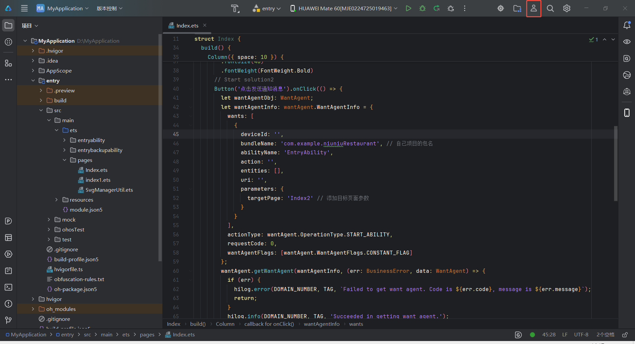
Task: Open the IDE settings gear
Action: coord(567,8)
